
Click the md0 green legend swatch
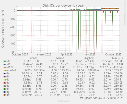pos(4,61)
